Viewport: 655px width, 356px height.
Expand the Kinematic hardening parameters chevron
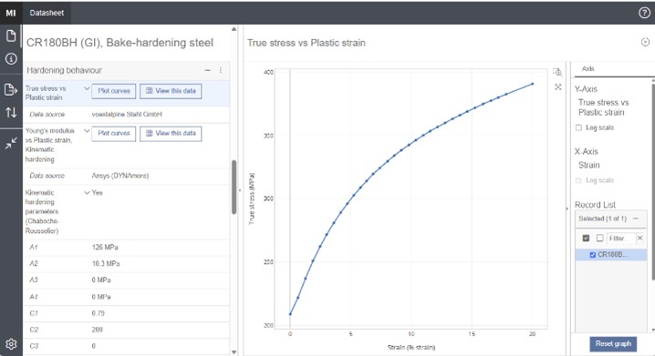click(x=87, y=193)
